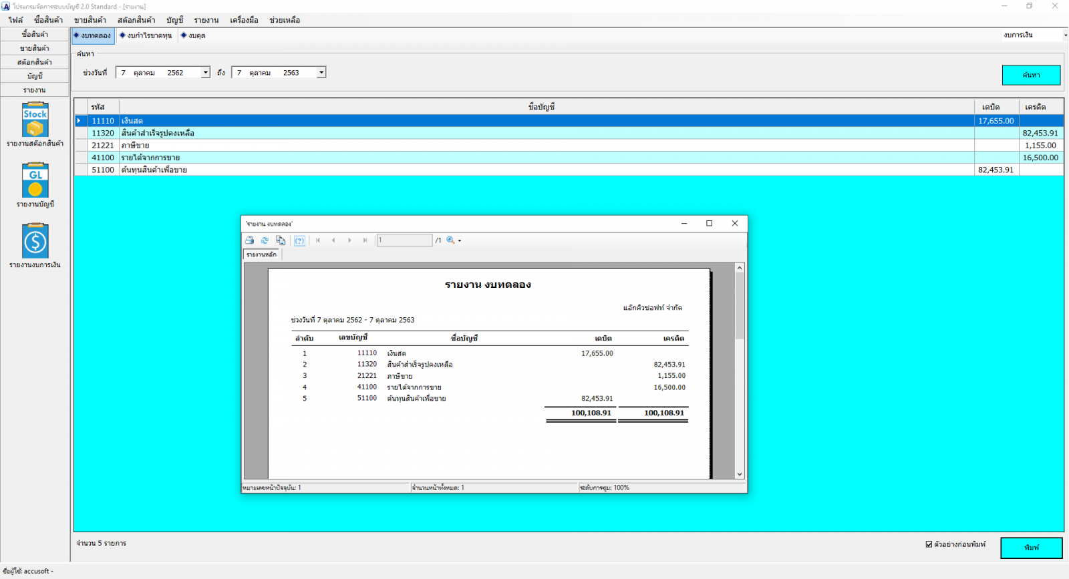Select the row 11320 สินค้าสำเร็จรูปคงเหลือ

point(569,133)
